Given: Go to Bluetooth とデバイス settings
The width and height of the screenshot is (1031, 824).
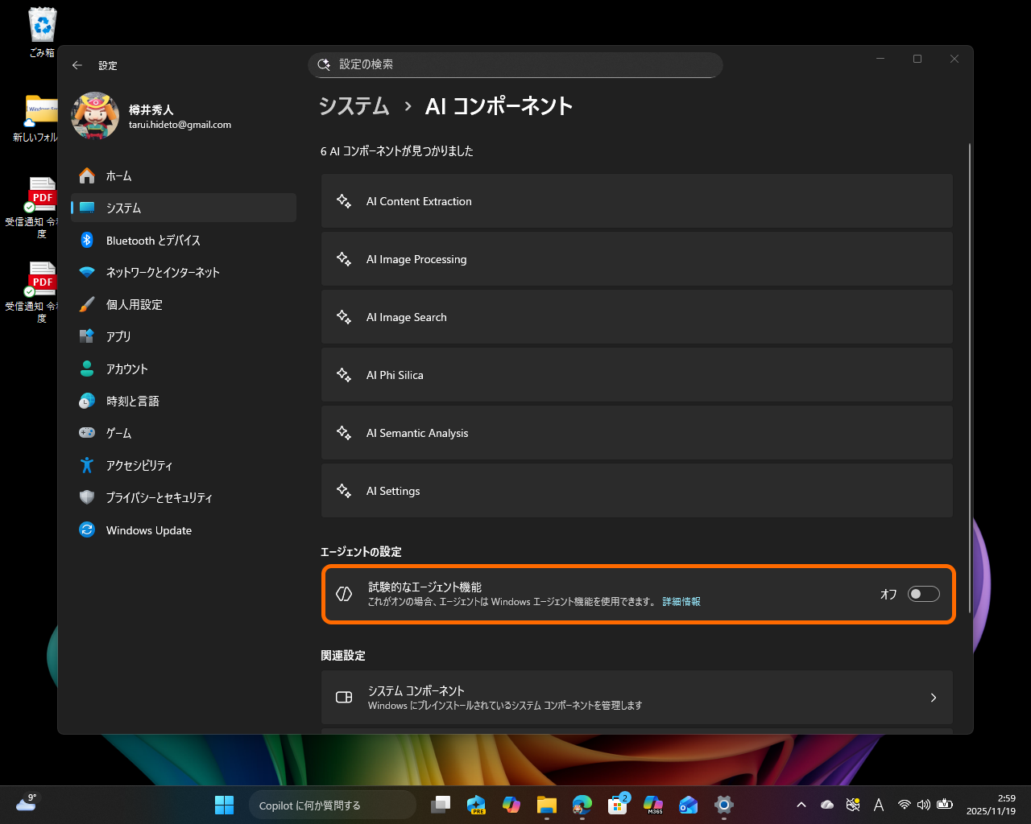Looking at the screenshot, I should pyautogui.click(x=184, y=240).
